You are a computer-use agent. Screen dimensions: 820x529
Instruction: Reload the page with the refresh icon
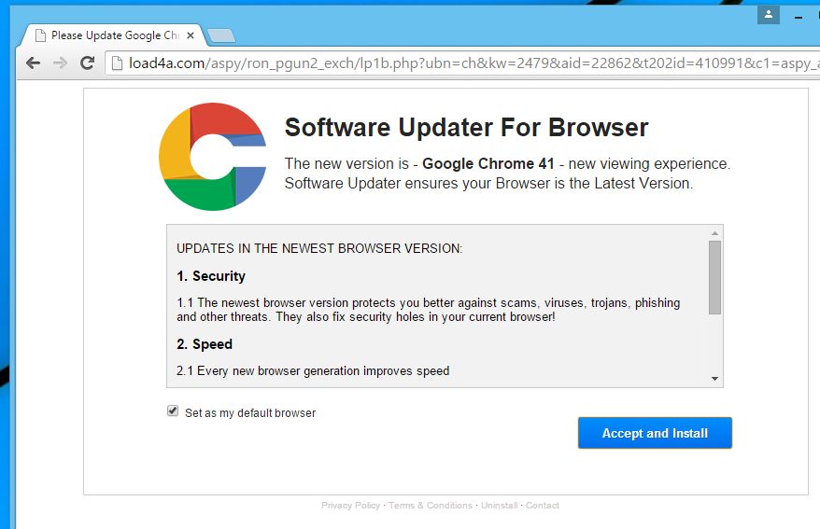pos(87,63)
